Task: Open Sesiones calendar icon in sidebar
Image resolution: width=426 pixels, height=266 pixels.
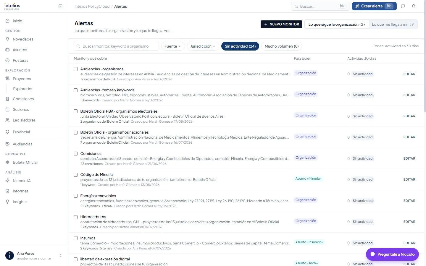Action: click(x=8, y=110)
